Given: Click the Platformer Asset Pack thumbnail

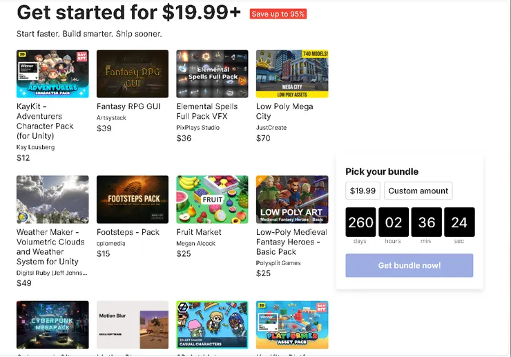Looking at the screenshot, I should point(292,325).
